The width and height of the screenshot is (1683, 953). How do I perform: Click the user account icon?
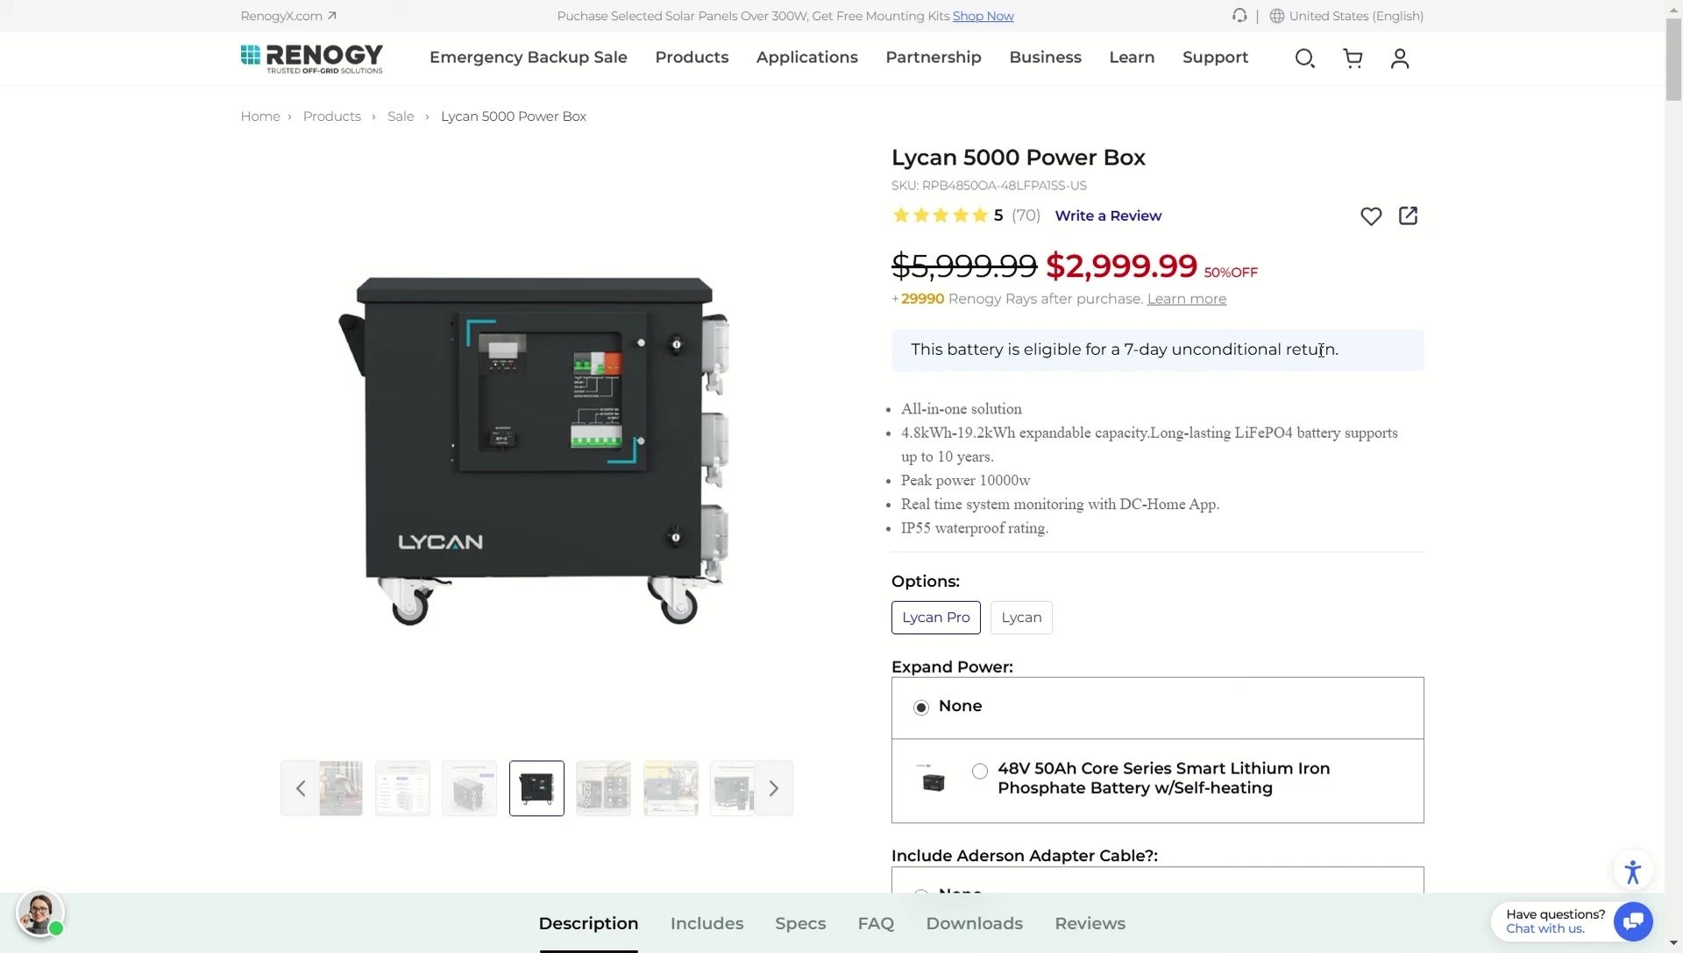(x=1400, y=58)
